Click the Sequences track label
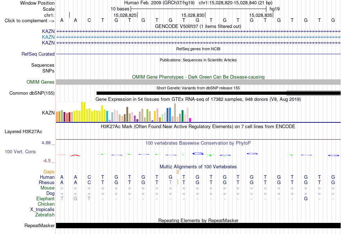 [x=43, y=65]
